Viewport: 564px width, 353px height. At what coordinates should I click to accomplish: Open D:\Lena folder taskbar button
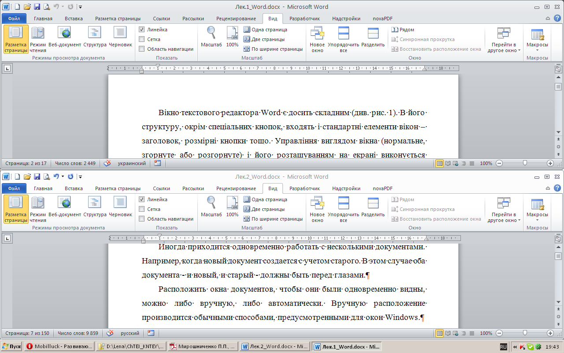pyautogui.click(x=131, y=346)
